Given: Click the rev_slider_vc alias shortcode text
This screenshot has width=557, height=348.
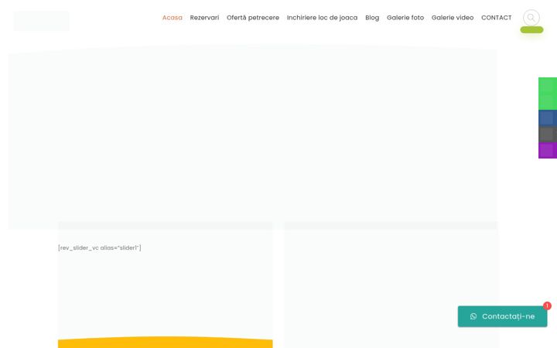Looking at the screenshot, I should tap(100, 248).
